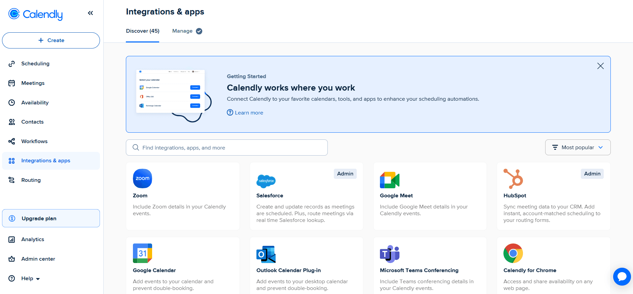The image size is (633, 294).
Task: Open the Google Meet integration card
Action: pos(430,196)
